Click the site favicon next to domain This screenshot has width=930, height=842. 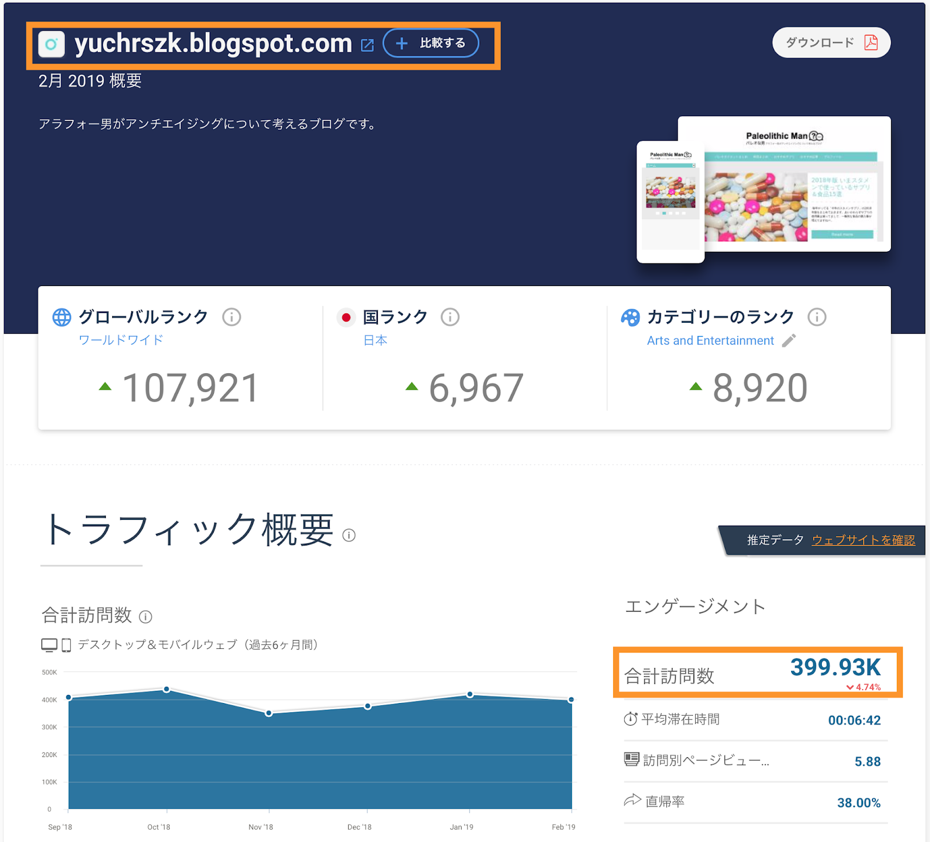click(x=51, y=44)
